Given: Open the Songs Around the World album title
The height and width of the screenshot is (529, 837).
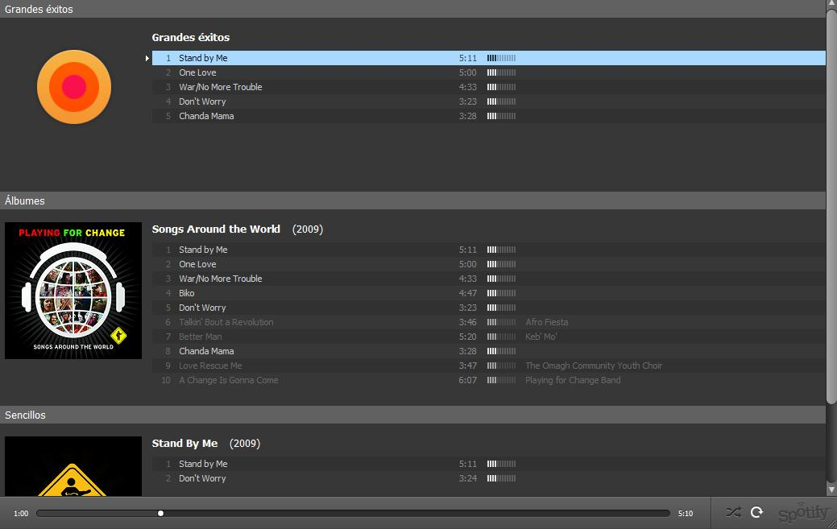Looking at the screenshot, I should [x=216, y=229].
